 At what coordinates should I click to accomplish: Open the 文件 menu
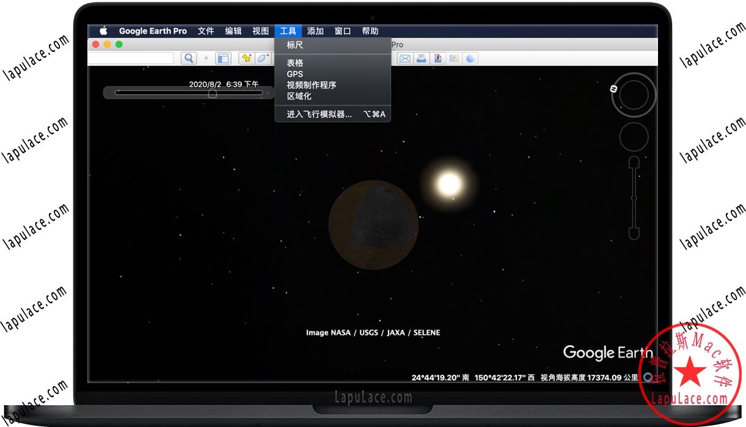(206, 31)
